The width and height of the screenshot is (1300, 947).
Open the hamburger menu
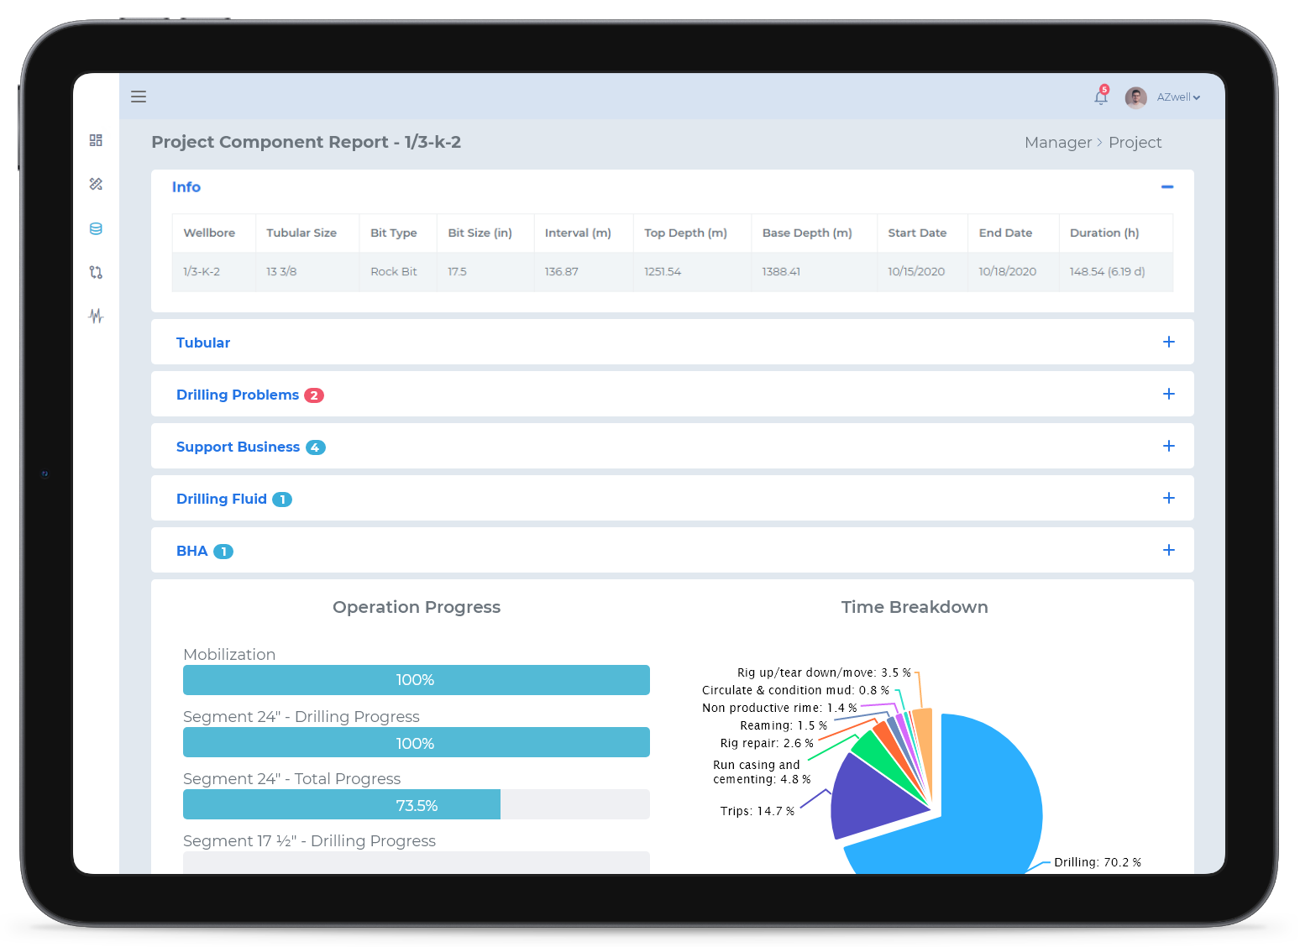(139, 97)
